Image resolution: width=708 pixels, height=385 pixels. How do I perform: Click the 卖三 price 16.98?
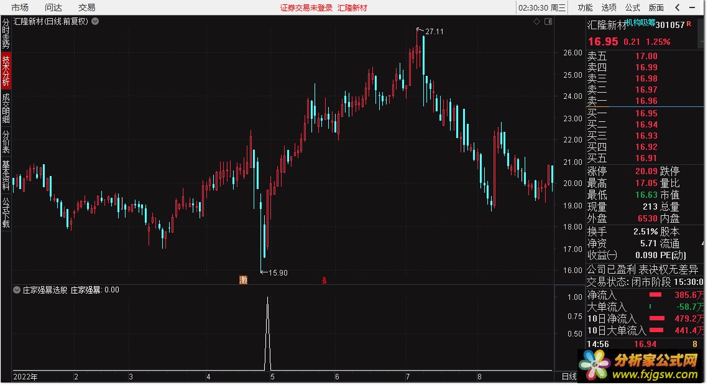click(x=646, y=78)
